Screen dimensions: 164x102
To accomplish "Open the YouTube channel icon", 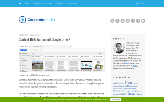I will click(128, 21).
